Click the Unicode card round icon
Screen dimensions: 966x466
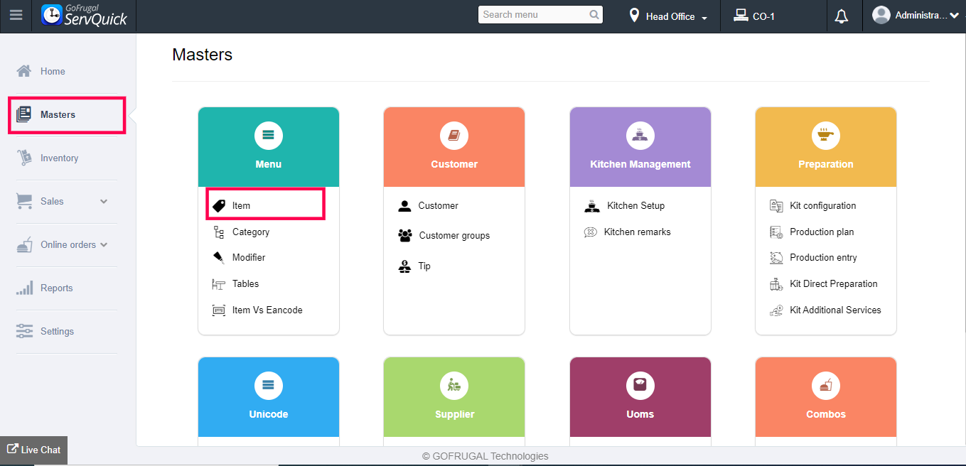[x=269, y=385]
